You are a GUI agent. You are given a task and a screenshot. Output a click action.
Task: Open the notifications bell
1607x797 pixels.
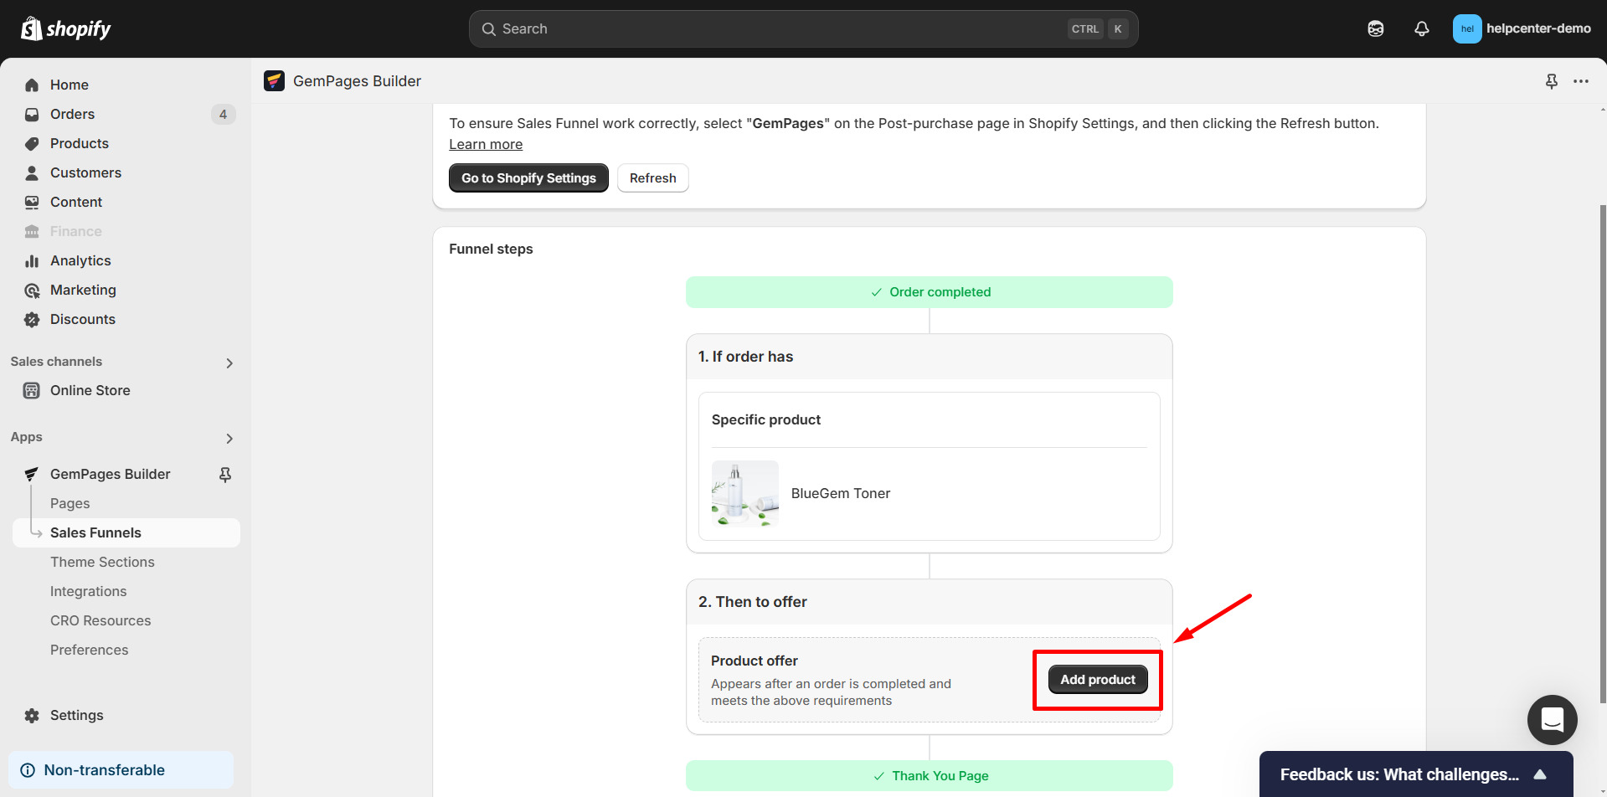[x=1421, y=29]
